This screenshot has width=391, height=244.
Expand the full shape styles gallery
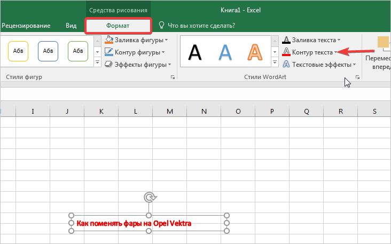click(98, 62)
